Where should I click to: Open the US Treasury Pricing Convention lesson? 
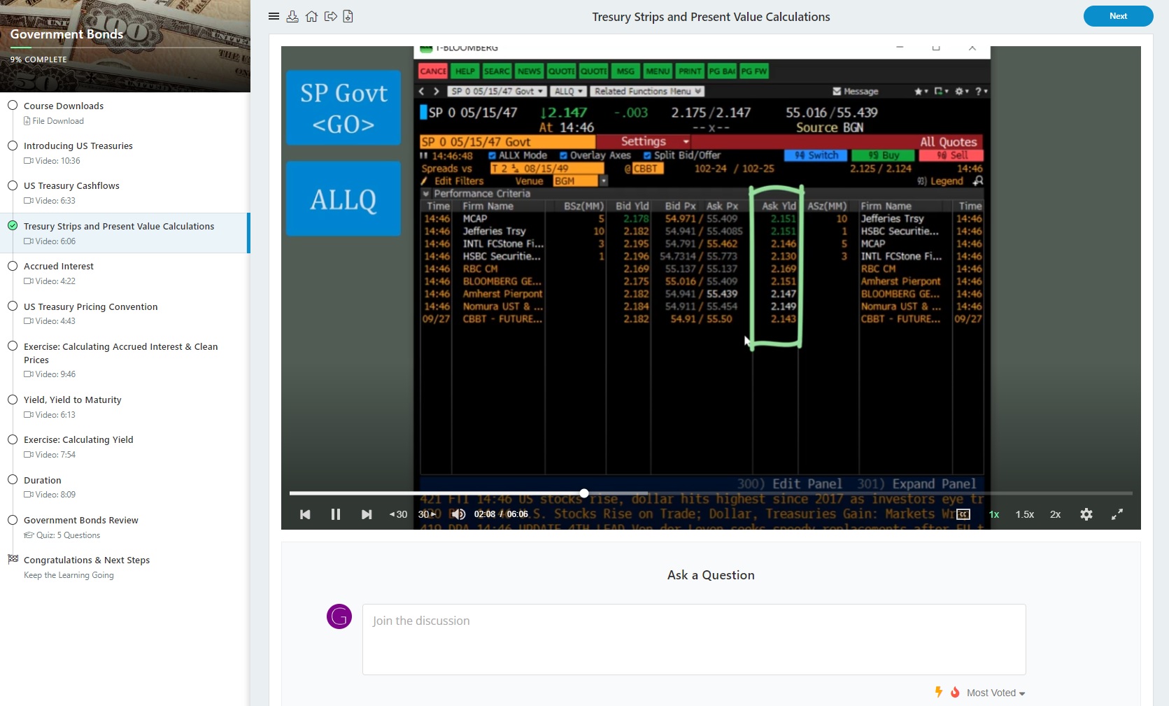(91, 307)
